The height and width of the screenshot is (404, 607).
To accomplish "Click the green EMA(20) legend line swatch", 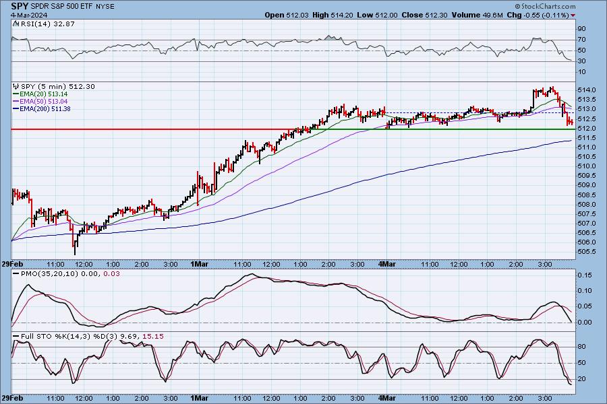I will (x=16, y=94).
